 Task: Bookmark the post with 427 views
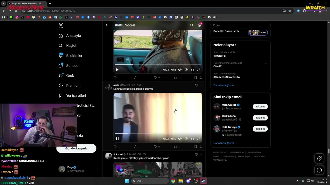tap(196, 77)
